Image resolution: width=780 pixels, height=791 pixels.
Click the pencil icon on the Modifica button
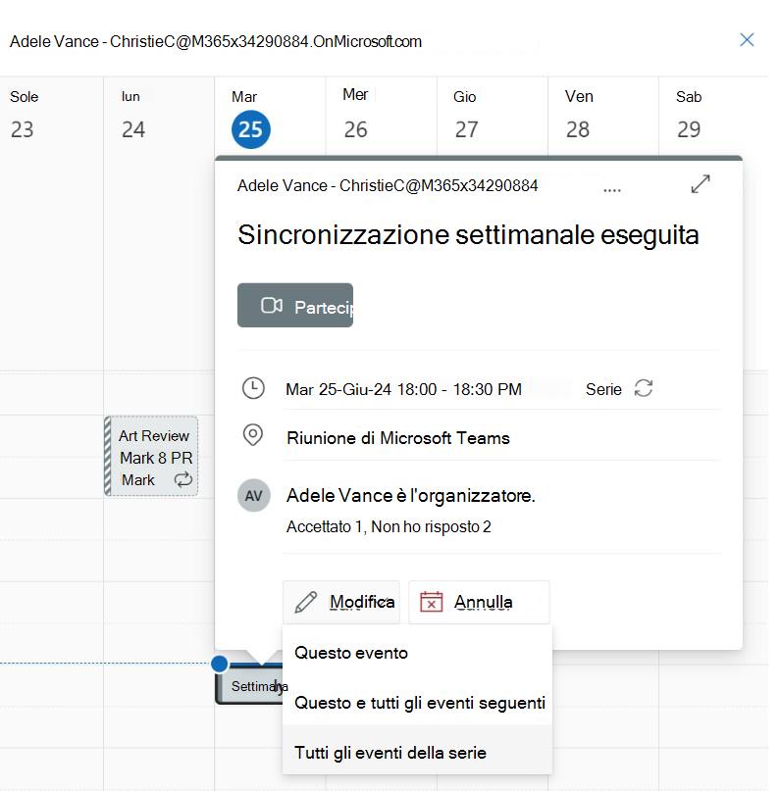(x=305, y=602)
